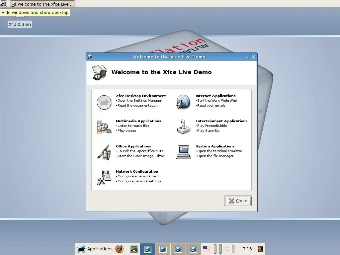Switch to the first workspace in pager

coord(148,249)
